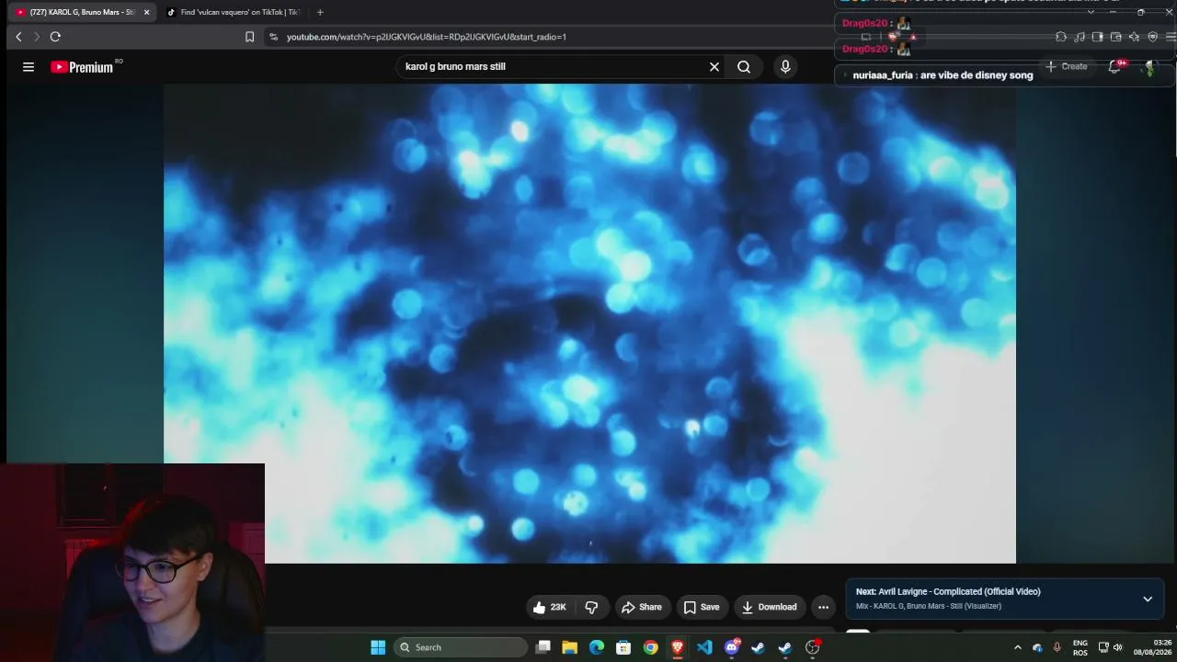This screenshot has width=1177, height=662.
Task: Open the clock showing 03:26
Action: (x=1154, y=647)
